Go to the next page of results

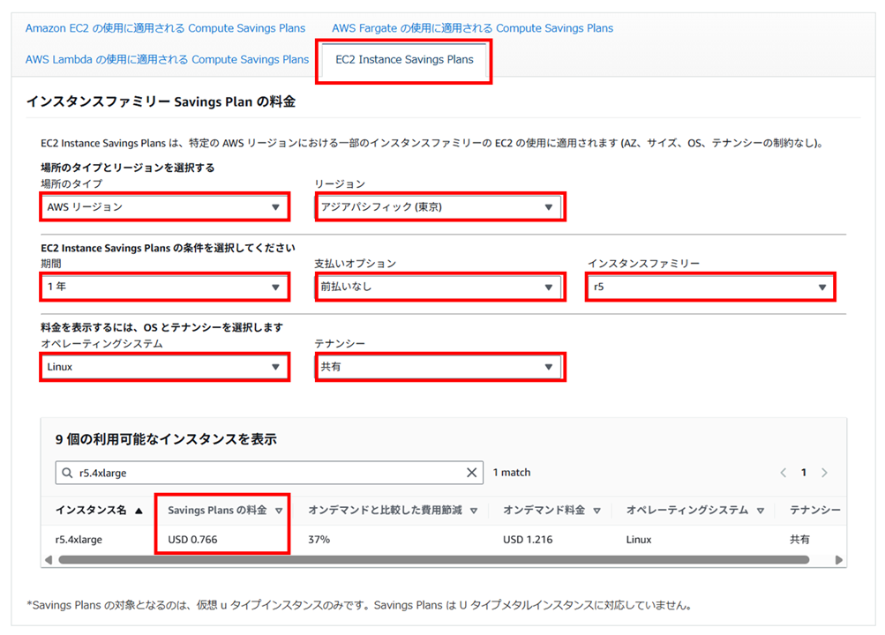click(825, 473)
